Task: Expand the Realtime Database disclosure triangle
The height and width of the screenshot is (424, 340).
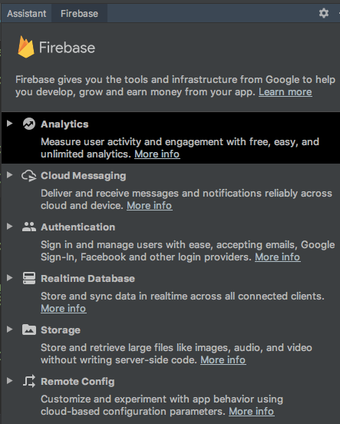Action: click(x=10, y=278)
